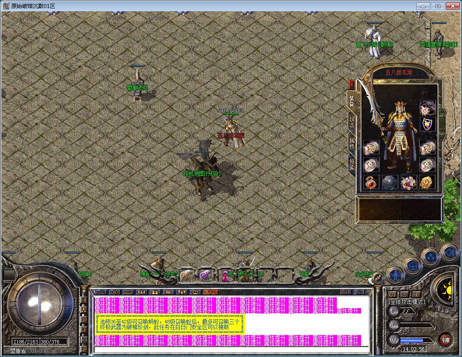Click the 2186/2163 HP readout
The image size is (462, 357).
(26, 342)
